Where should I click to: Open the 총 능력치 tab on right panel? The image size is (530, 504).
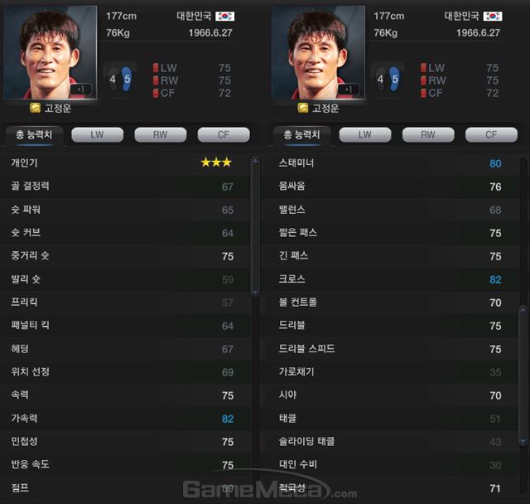301,135
